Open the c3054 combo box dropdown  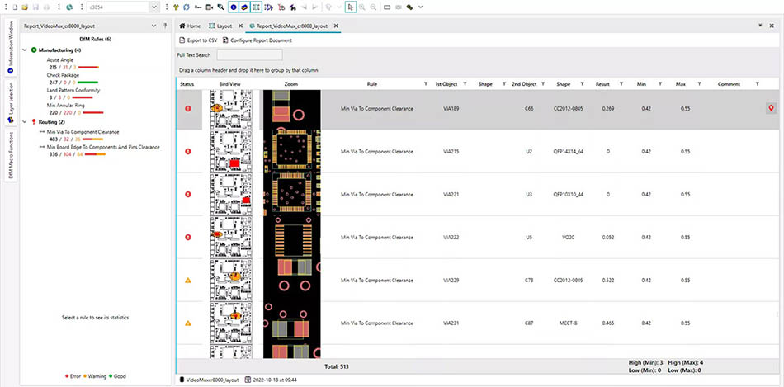click(x=154, y=7)
